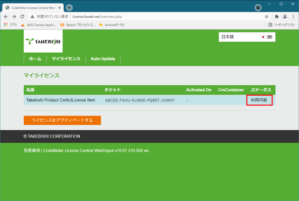Open the Apps bookmark shortcut

[x=11, y=25]
